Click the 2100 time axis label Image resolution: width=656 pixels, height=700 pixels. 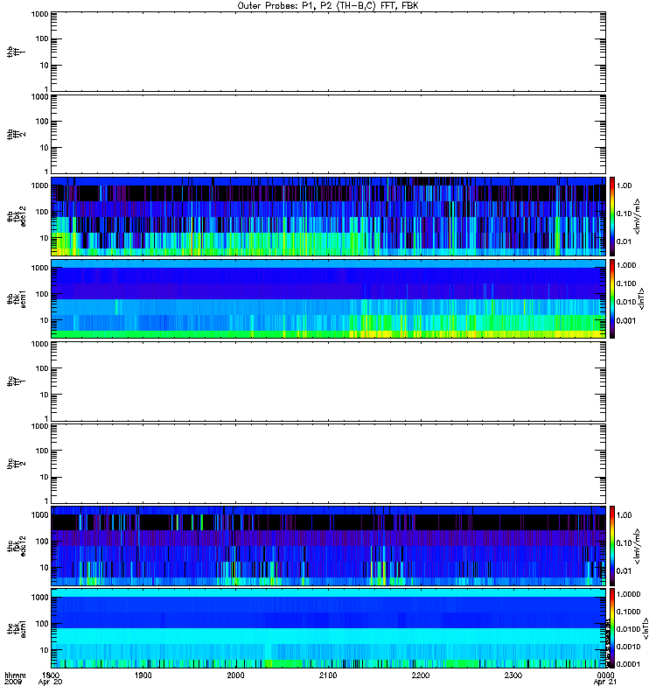pos(328,675)
